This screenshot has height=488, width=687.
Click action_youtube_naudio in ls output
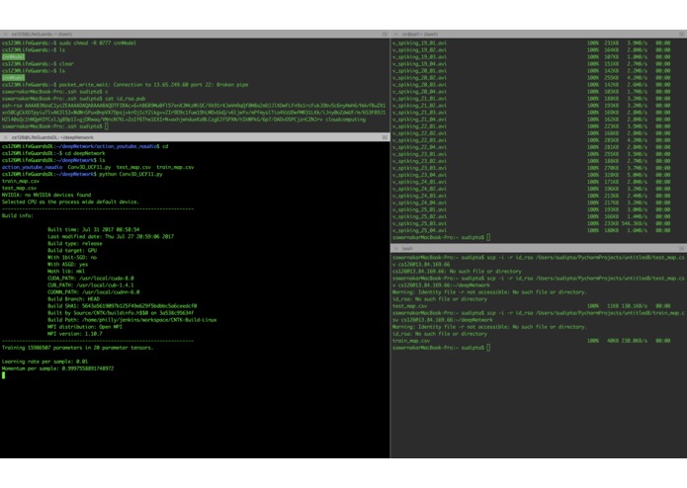coord(32,167)
